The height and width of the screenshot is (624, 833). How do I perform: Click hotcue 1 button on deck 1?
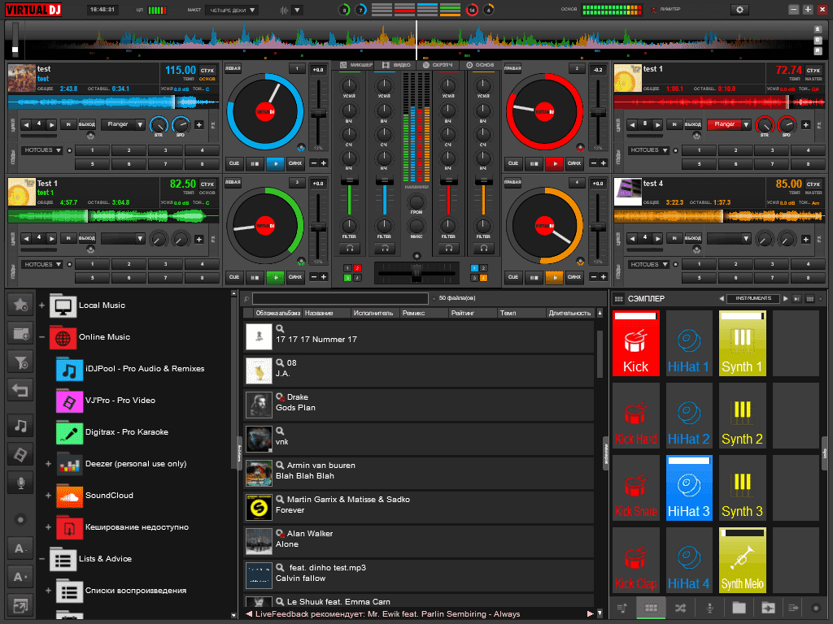93,150
